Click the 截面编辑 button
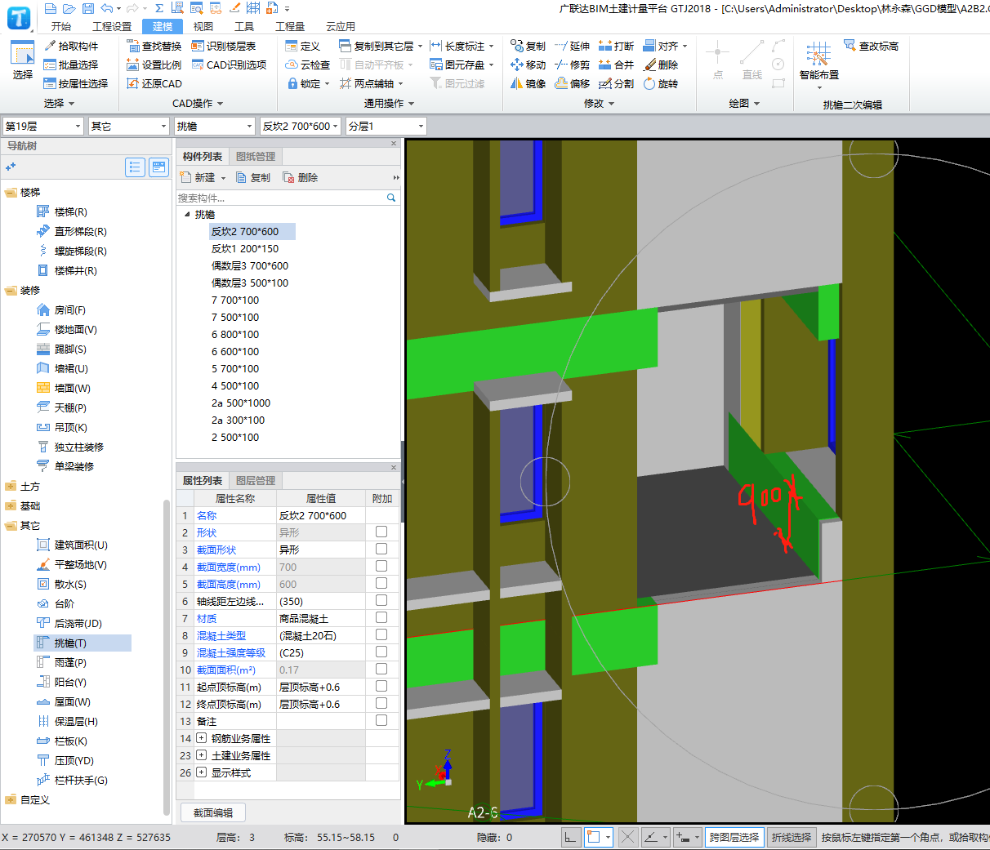The image size is (990, 850). (213, 812)
